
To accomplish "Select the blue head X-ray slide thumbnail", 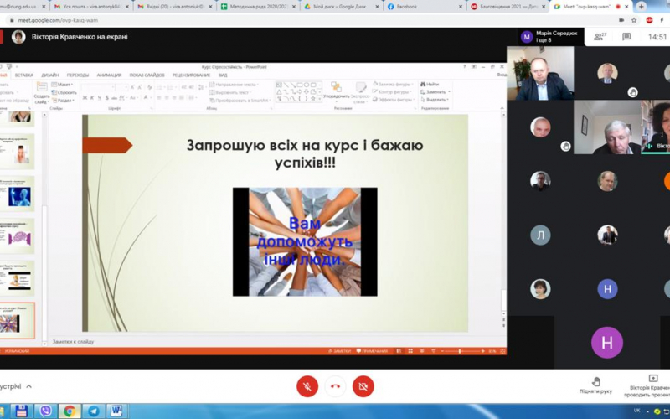I will point(17,194).
